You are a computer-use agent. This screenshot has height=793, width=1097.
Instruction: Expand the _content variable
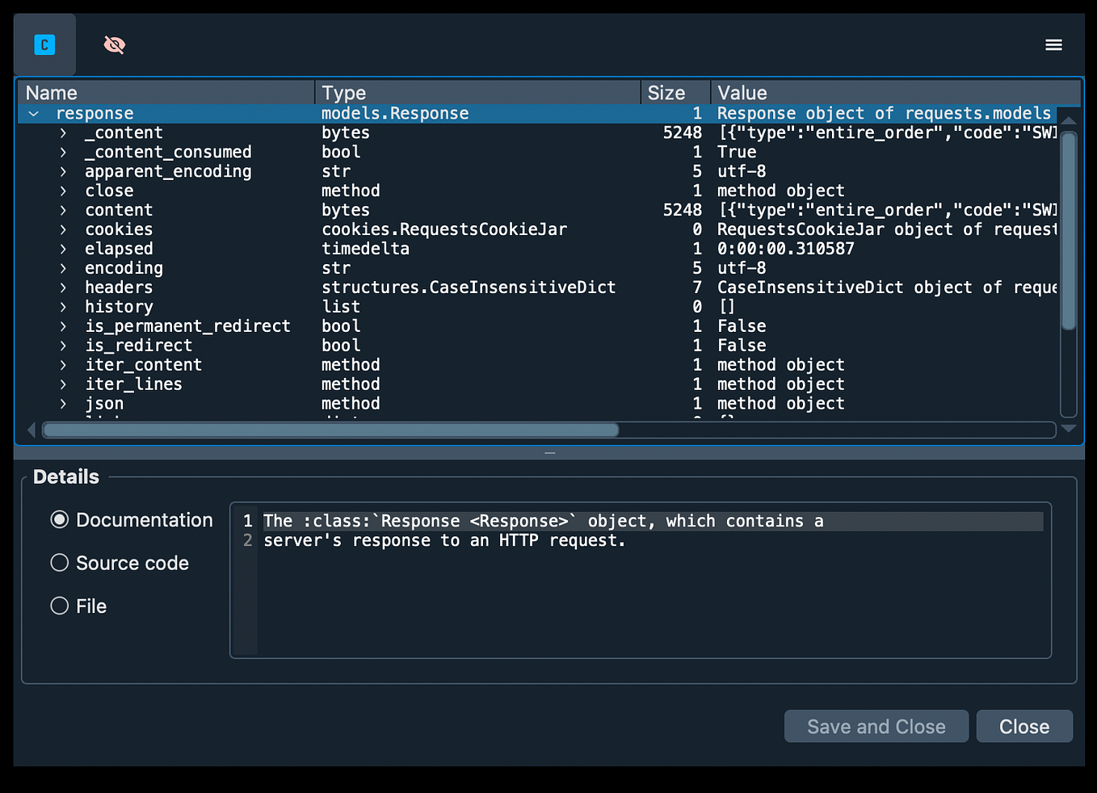64,132
